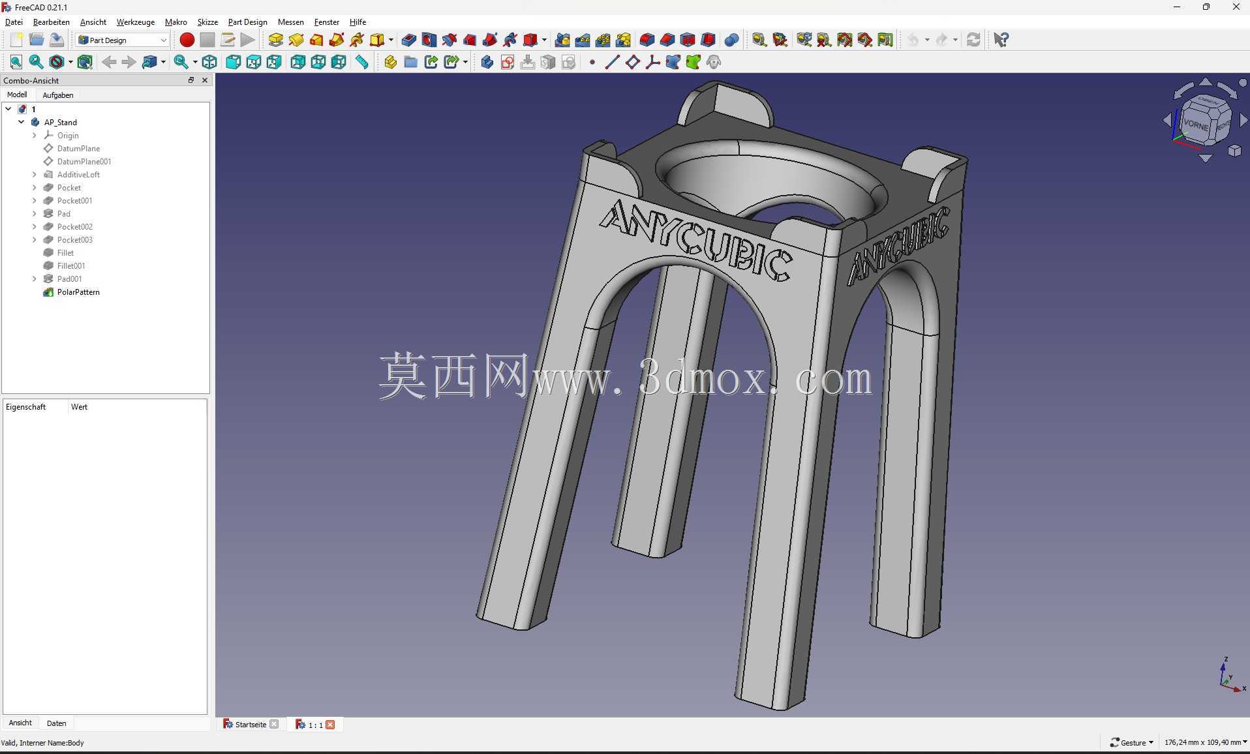Select the Ansicht property tab
Image resolution: width=1250 pixels, height=754 pixels.
click(20, 723)
